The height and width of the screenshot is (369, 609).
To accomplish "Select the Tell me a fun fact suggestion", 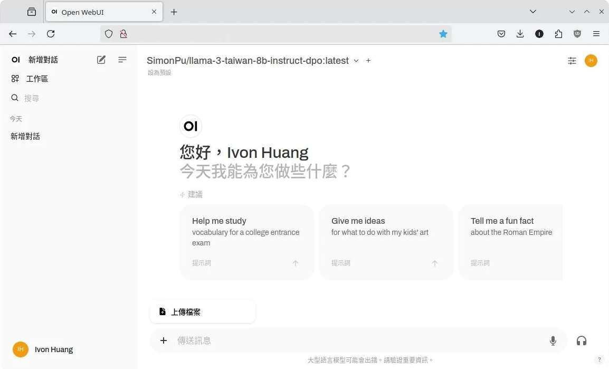I will [x=510, y=242].
